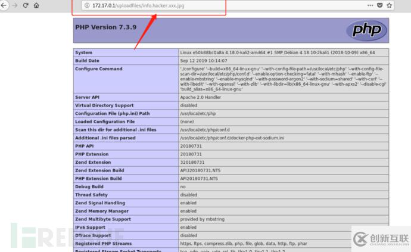Bookmark this page with the star icon

pyautogui.click(x=389, y=5)
